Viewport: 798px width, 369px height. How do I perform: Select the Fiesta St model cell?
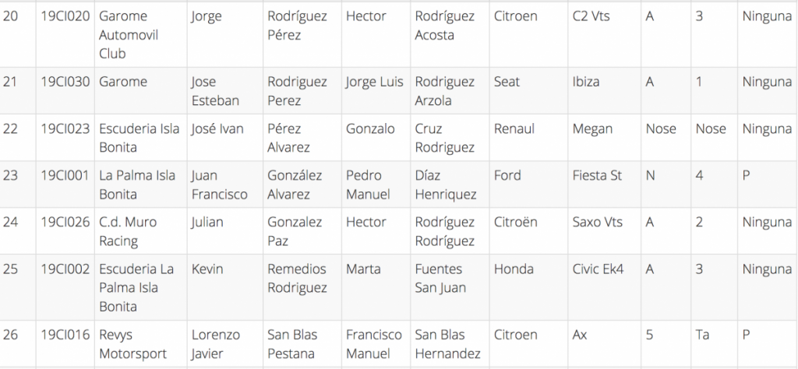point(597,175)
